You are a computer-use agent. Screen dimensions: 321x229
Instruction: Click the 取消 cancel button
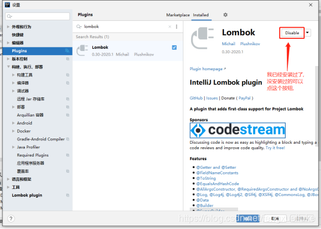[x=275, y=219]
